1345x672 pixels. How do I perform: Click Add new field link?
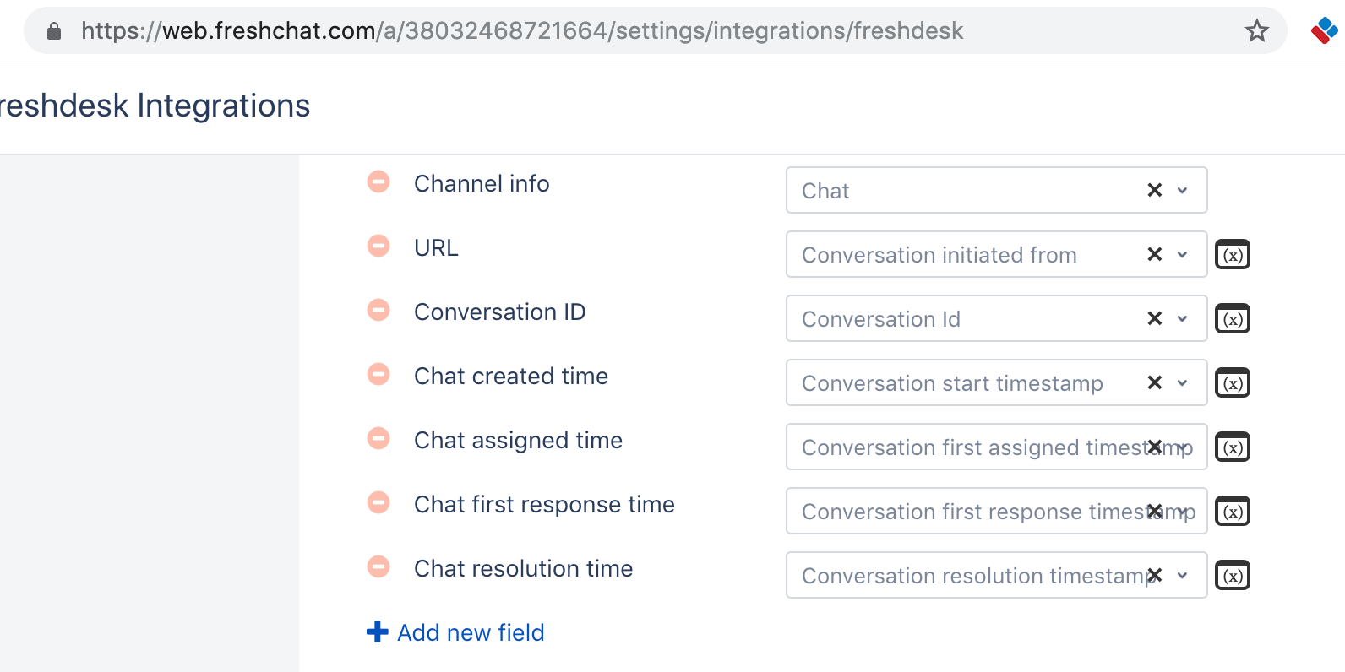pyautogui.click(x=471, y=632)
